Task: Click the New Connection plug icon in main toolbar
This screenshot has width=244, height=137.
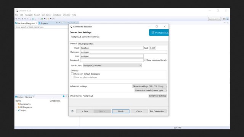Action: pyautogui.click(x=16, y=19)
